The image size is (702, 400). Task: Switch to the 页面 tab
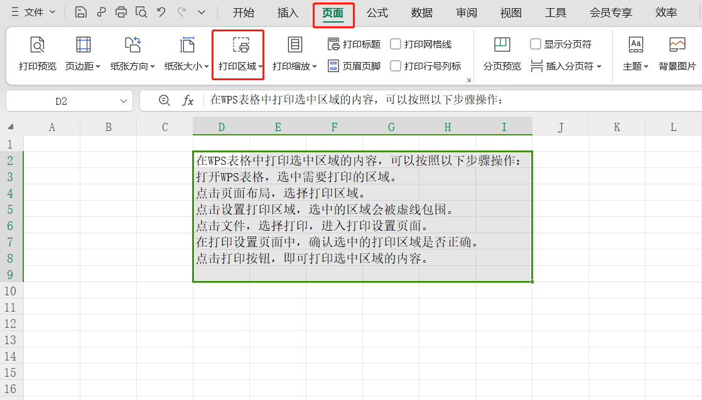[x=333, y=13]
